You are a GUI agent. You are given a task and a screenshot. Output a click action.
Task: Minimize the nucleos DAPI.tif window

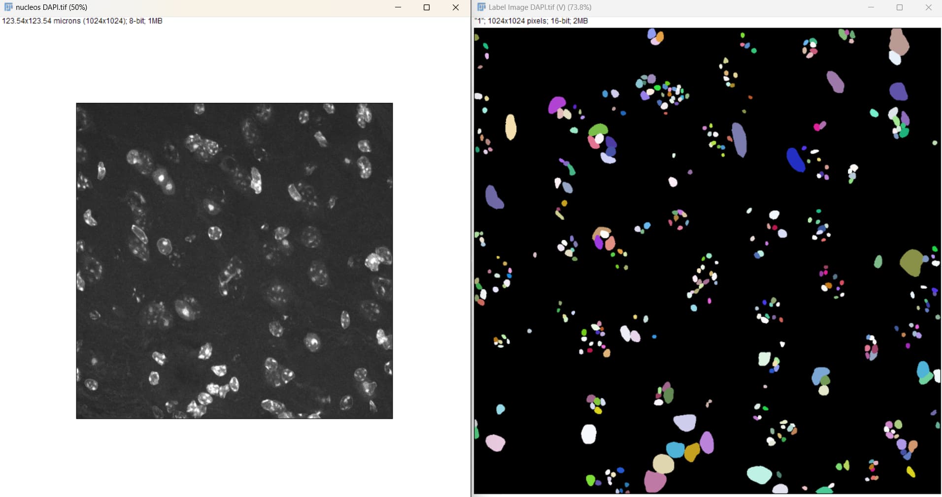point(398,7)
